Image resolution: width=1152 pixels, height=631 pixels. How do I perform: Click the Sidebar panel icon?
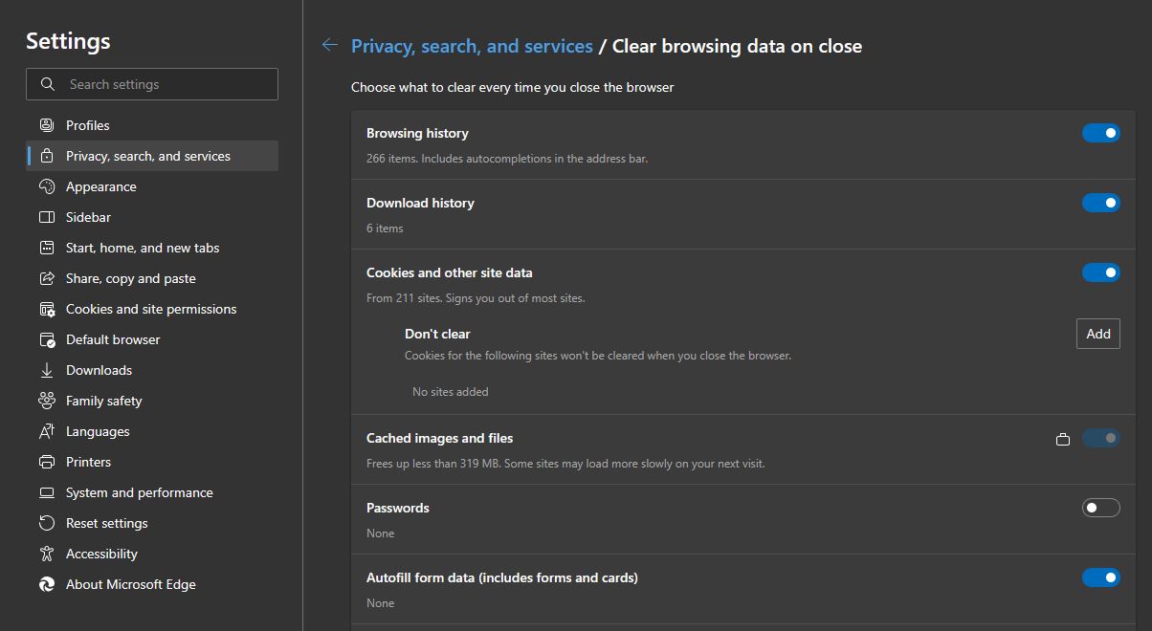47,217
